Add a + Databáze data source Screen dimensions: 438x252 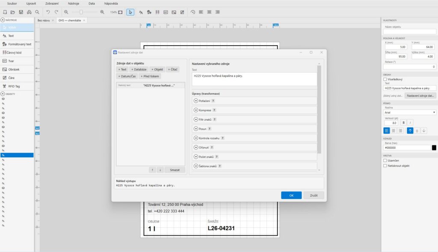tap(139, 70)
